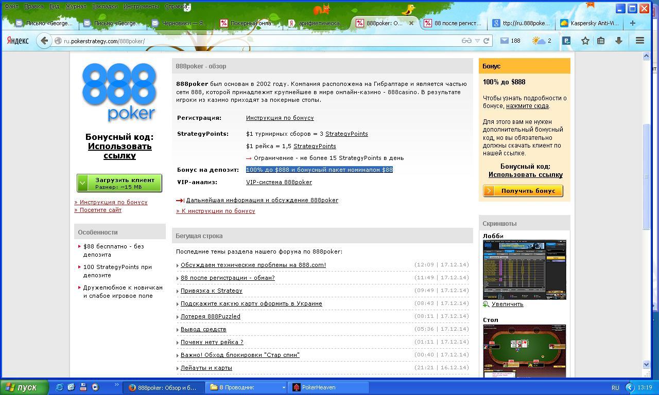The image size is (659, 395).
Task: Switch to the Kaspersky Anti-Virus tab
Action: (x=589, y=23)
